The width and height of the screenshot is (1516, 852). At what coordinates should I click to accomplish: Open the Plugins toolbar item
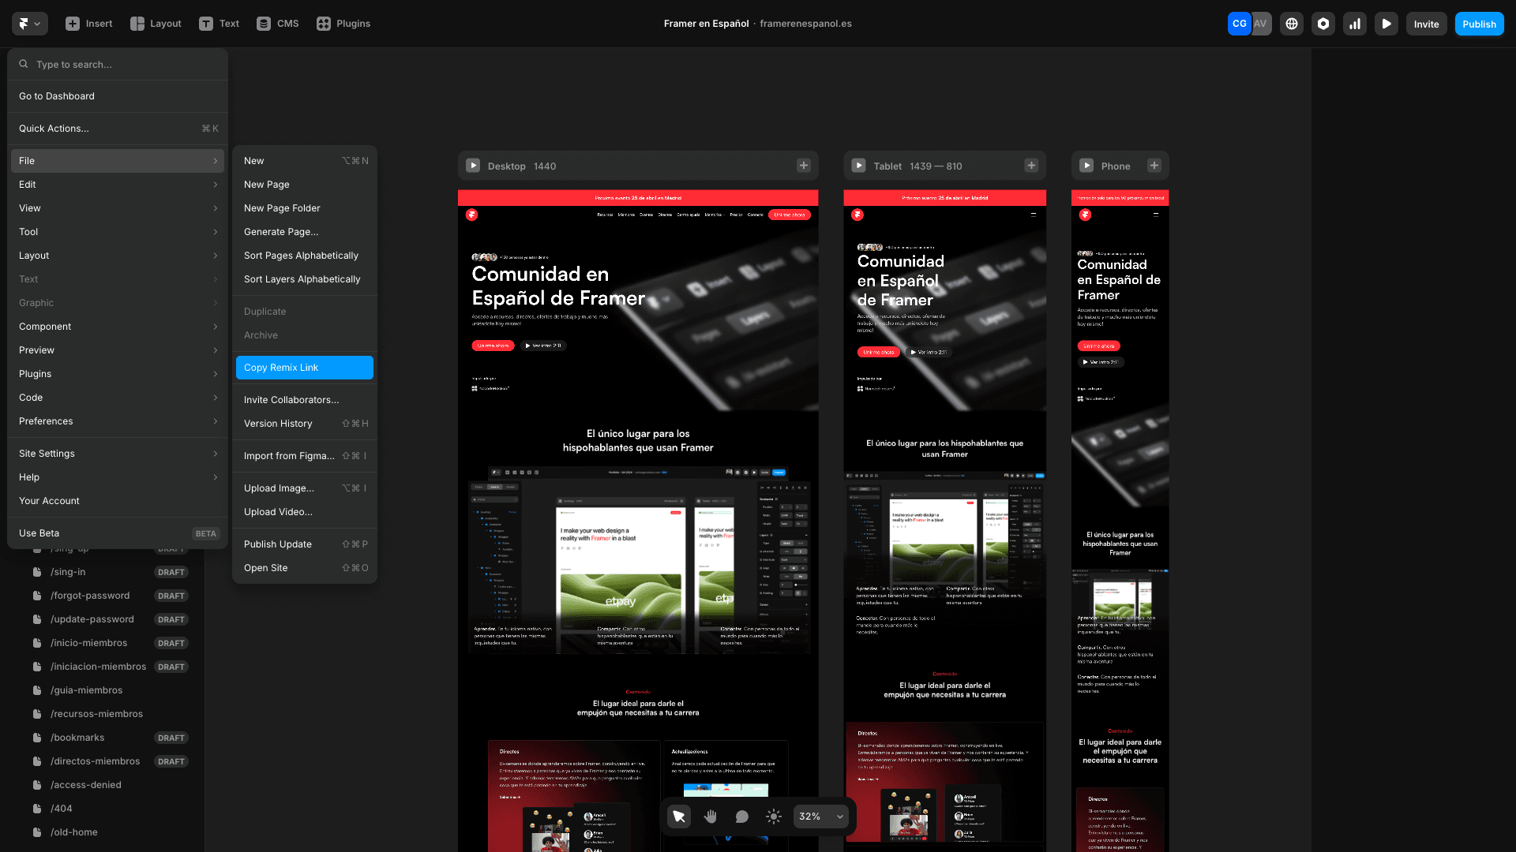point(343,24)
